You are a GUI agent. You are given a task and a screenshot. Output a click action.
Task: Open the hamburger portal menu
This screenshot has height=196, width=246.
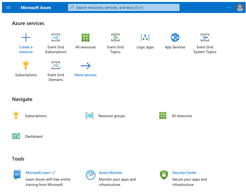click(8, 7)
